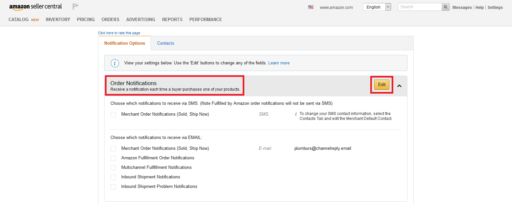
Task: Click the Order Notifications heading
Action: pos(134,83)
